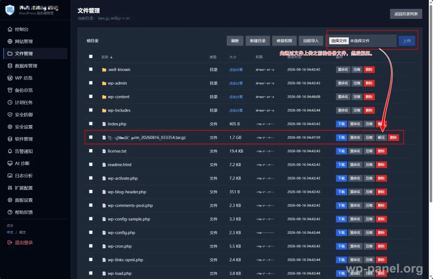Click file name wp-blog-header.php
The height and width of the screenshot is (279, 433).
pyautogui.click(x=127, y=192)
